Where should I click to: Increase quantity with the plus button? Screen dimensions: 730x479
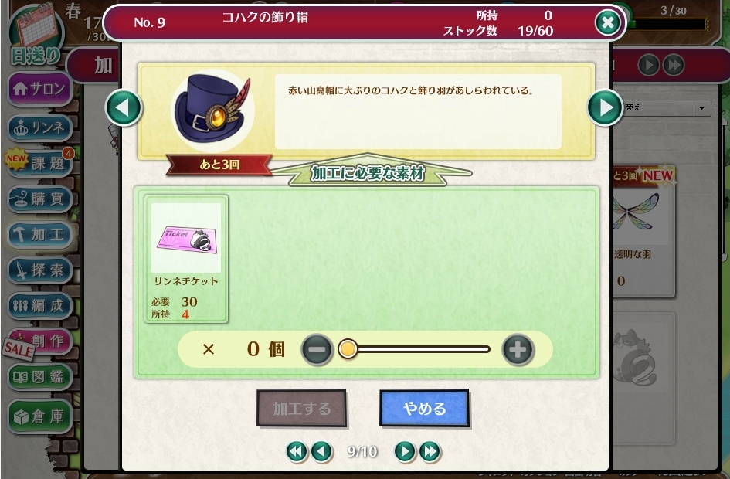click(x=518, y=349)
